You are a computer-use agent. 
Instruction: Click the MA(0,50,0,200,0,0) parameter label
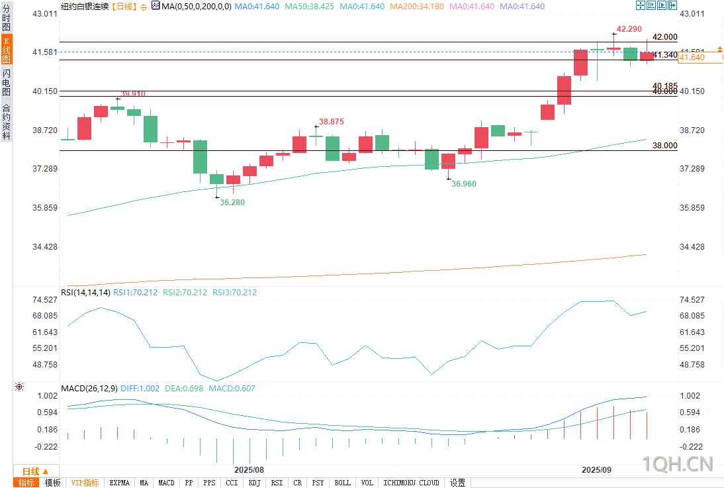197,7
